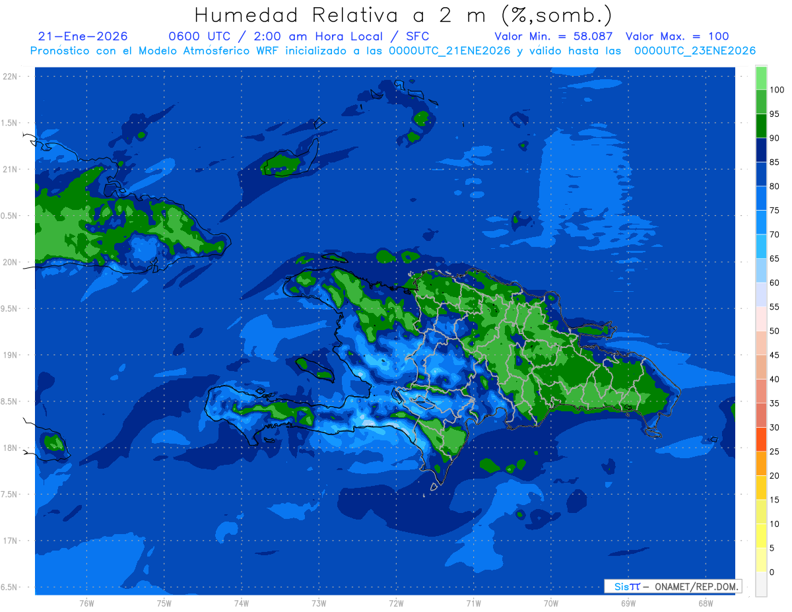
Task: Click the longitude label "72W"
Action: pos(396,603)
